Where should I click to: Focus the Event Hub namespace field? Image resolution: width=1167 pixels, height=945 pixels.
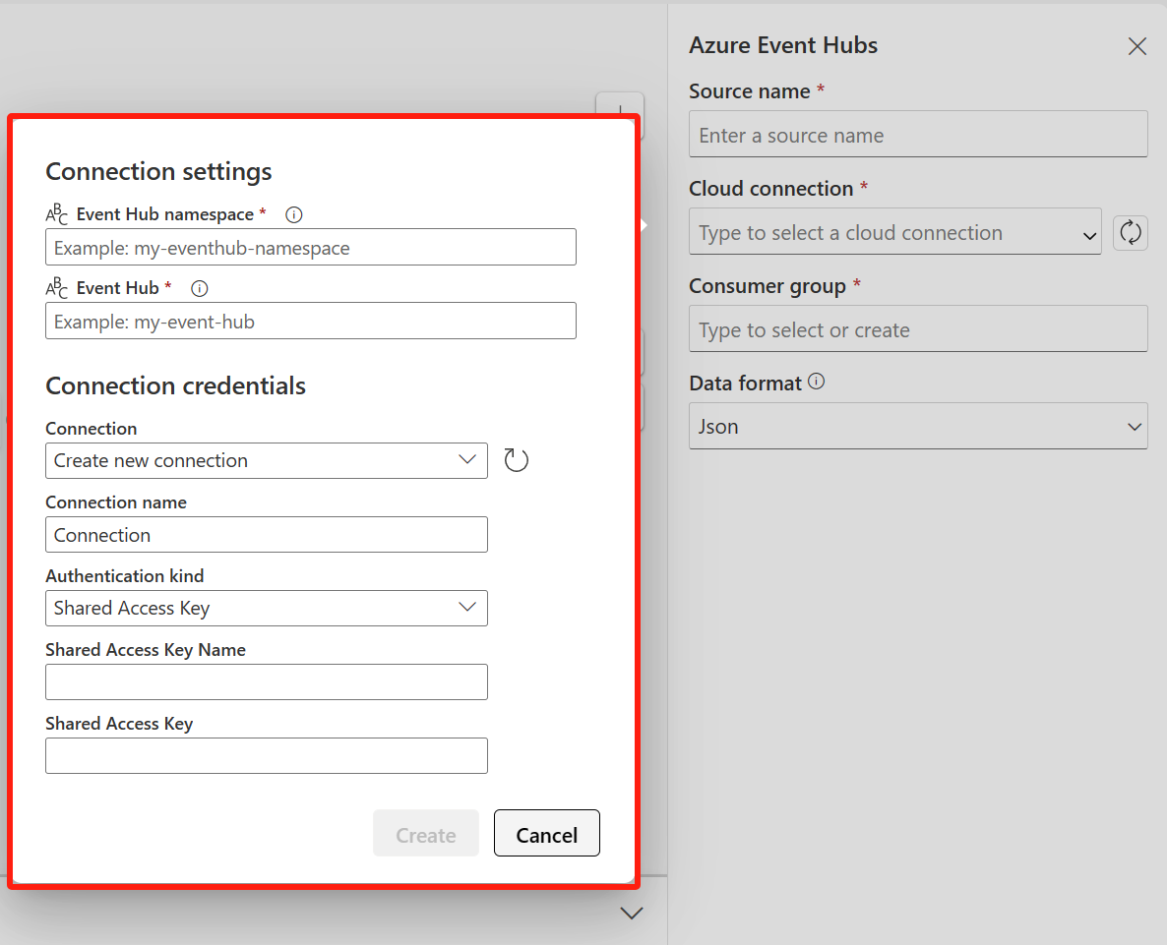click(310, 247)
